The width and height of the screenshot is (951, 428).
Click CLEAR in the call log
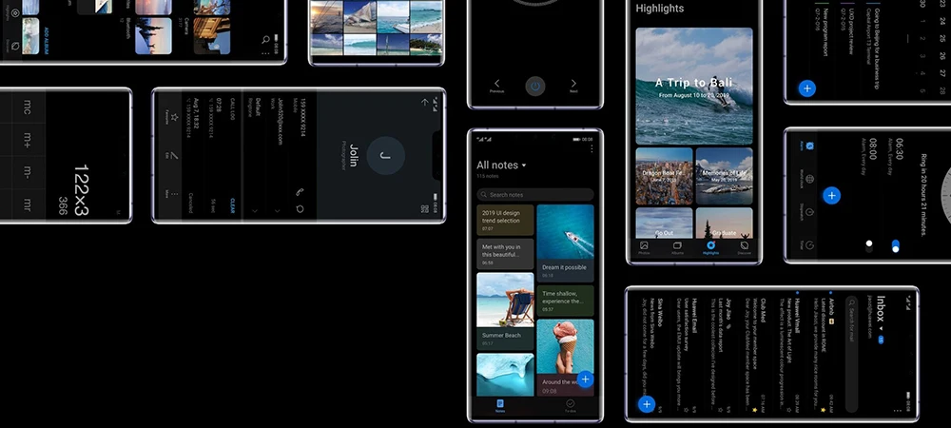tap(232, 206)
